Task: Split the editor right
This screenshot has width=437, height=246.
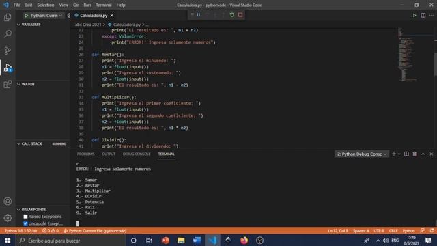Action: click(x=423, y=16)
